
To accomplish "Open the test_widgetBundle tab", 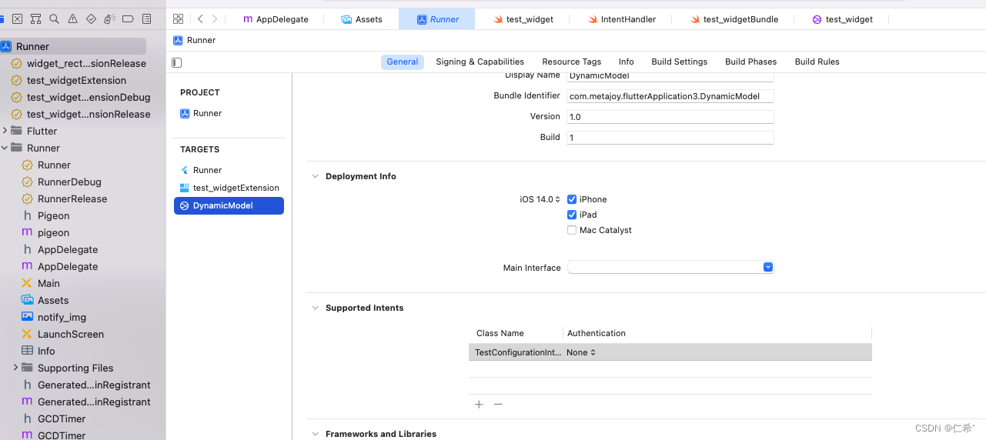I will [x=734, y=19].
